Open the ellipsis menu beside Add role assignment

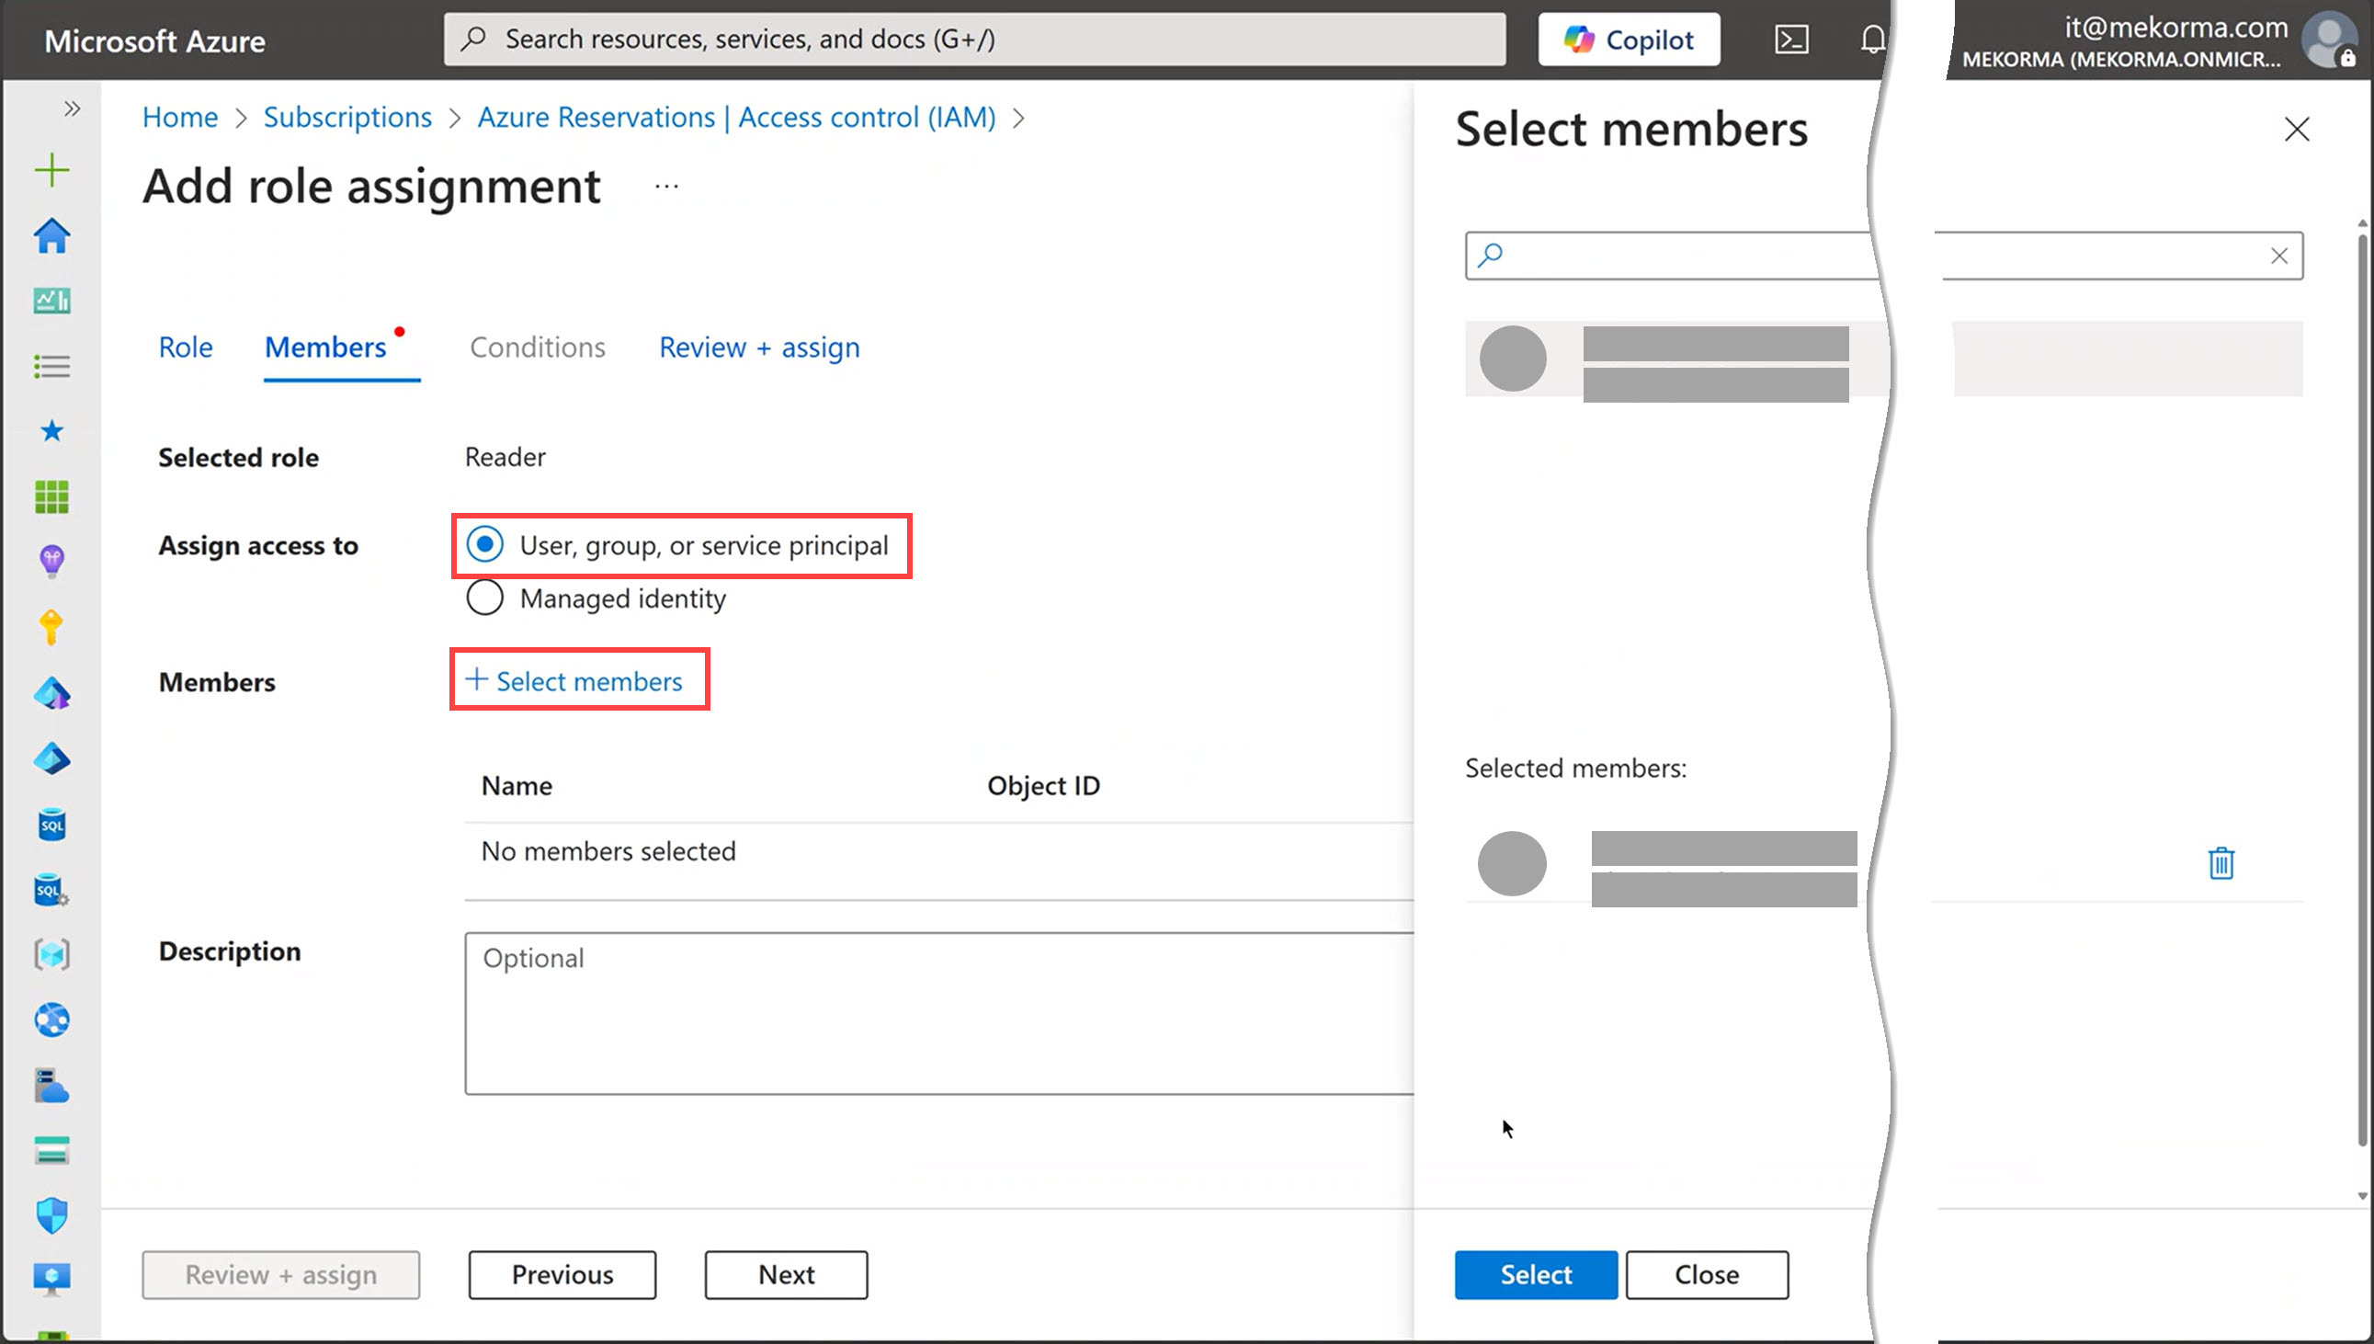pos(666,187)
